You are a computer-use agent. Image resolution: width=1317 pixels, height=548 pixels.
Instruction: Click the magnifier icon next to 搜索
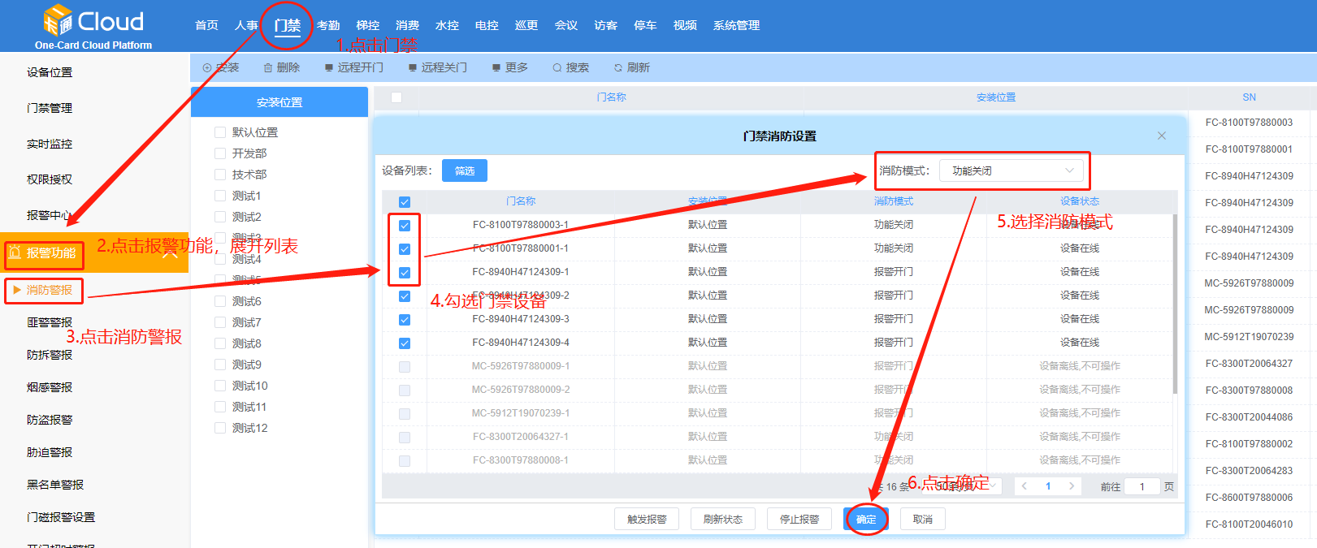click(557, 68)
